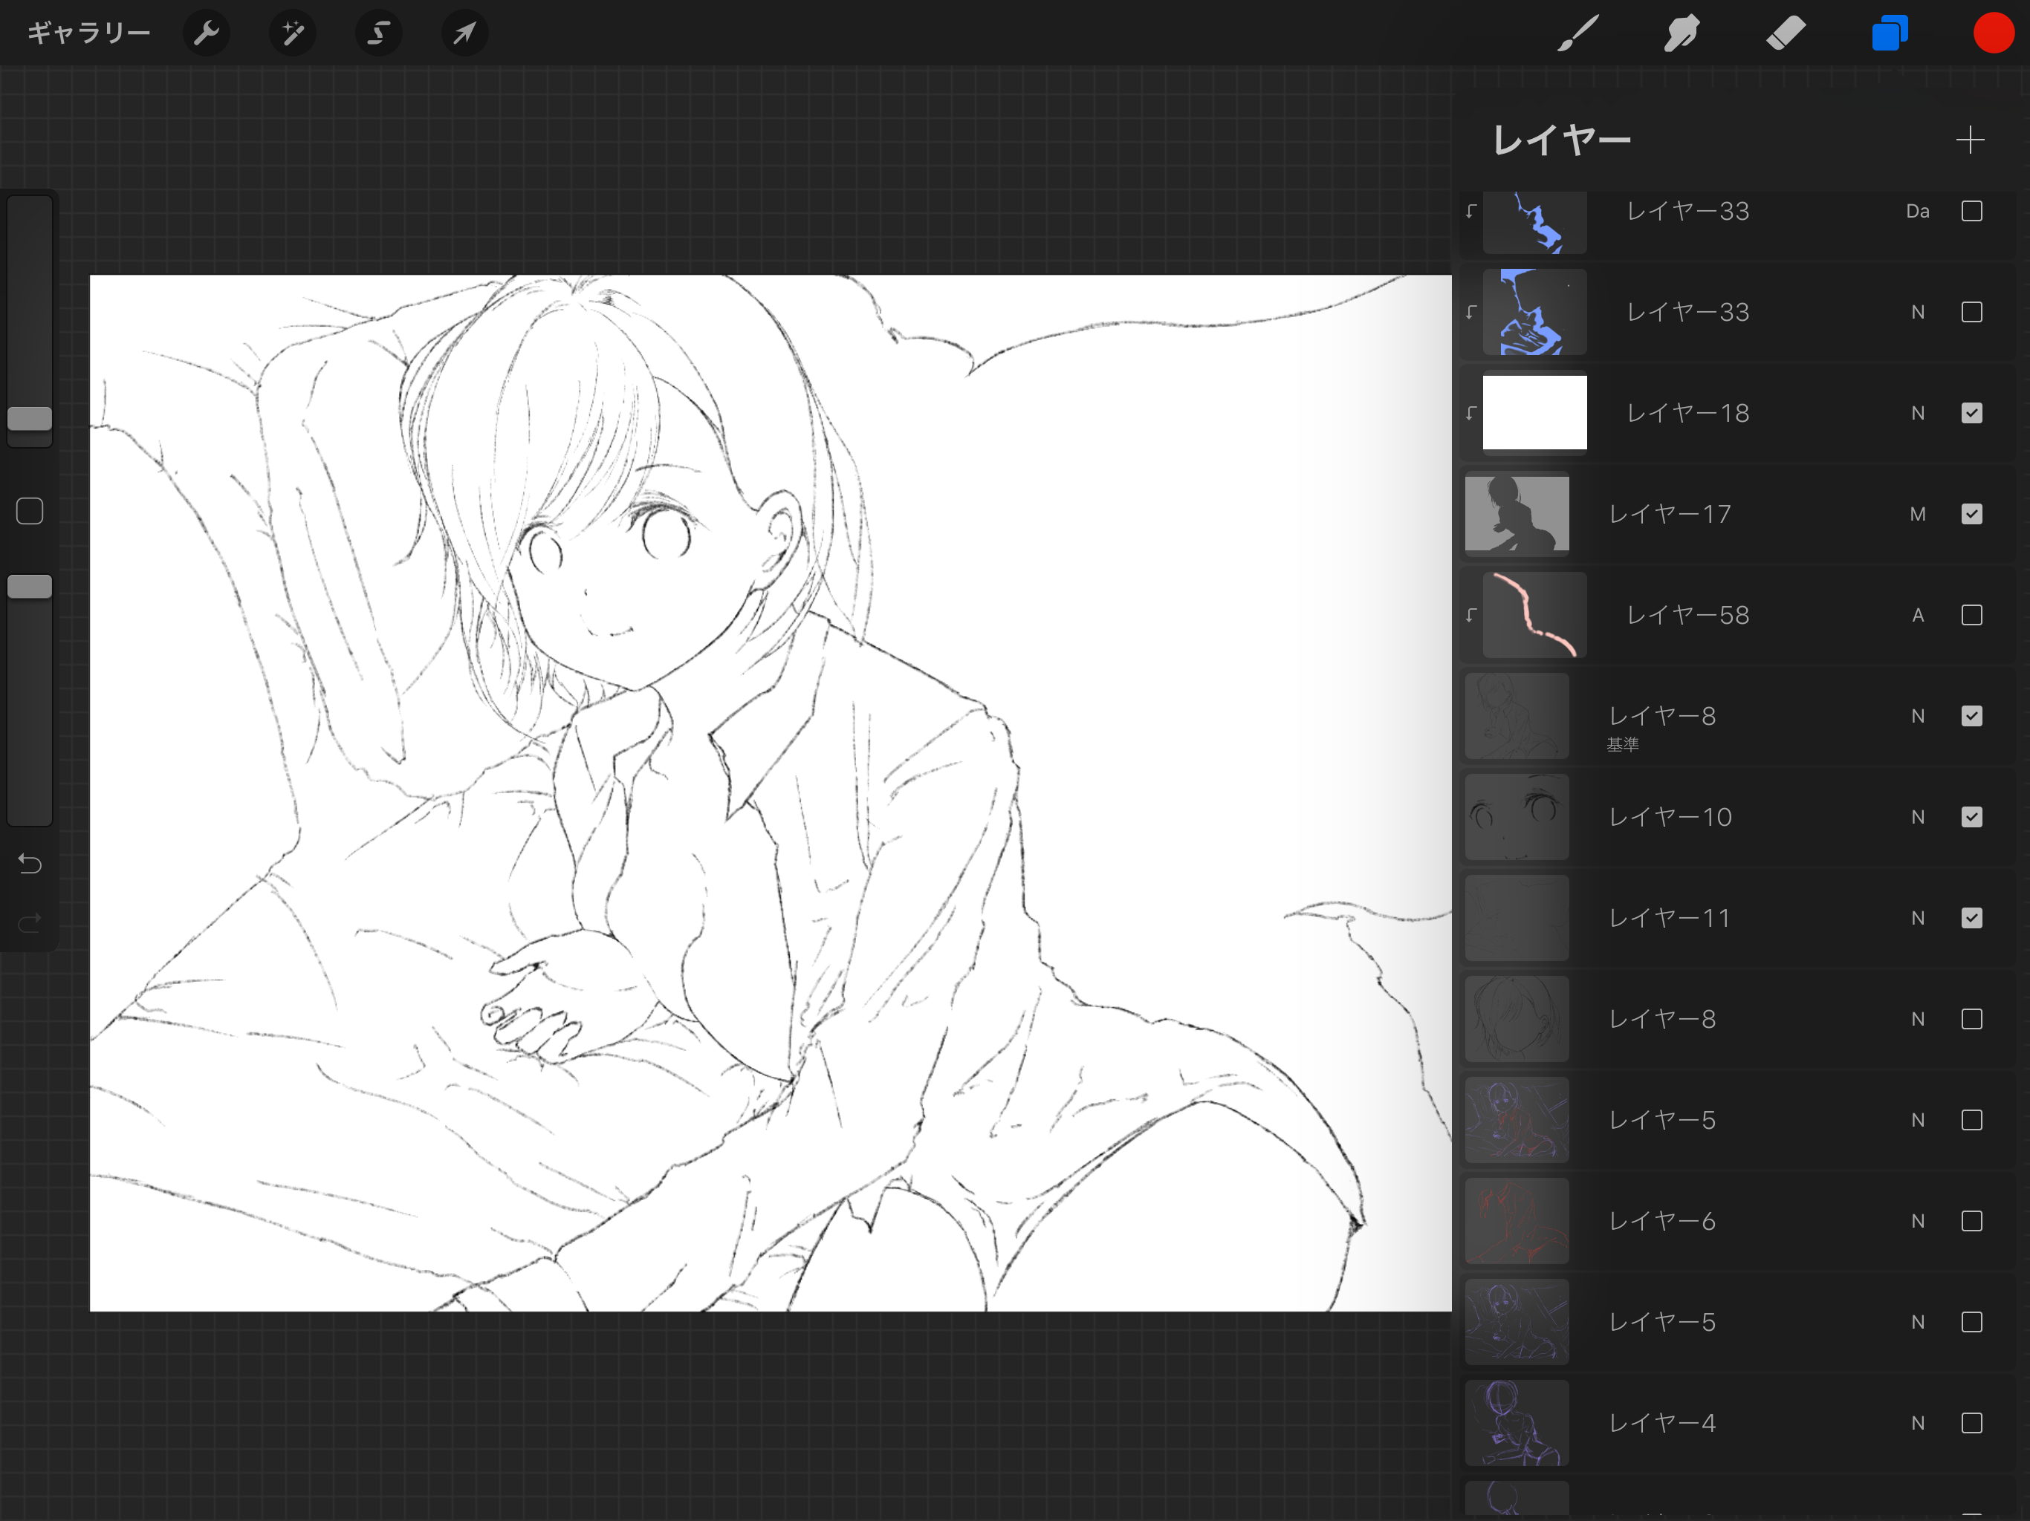
Task: Show レイヤー5 between レイヤー6 and レイヤー4
Action: (1971, 1322)
